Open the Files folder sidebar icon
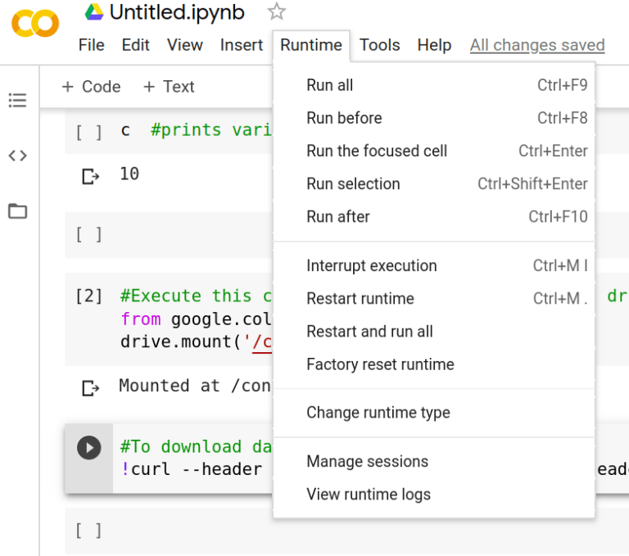 click(18, 210)
